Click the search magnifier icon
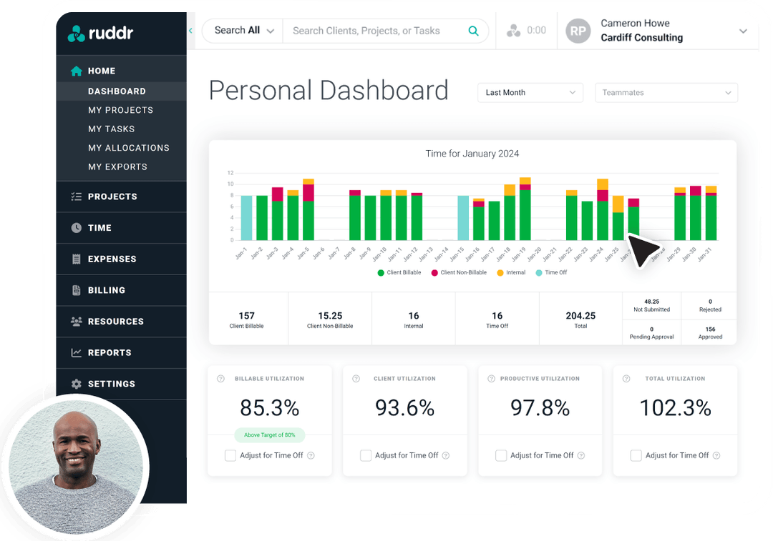 473,31
